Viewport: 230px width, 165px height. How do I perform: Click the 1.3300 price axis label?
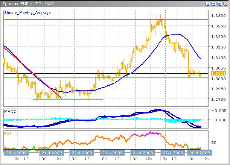(219, 16)
